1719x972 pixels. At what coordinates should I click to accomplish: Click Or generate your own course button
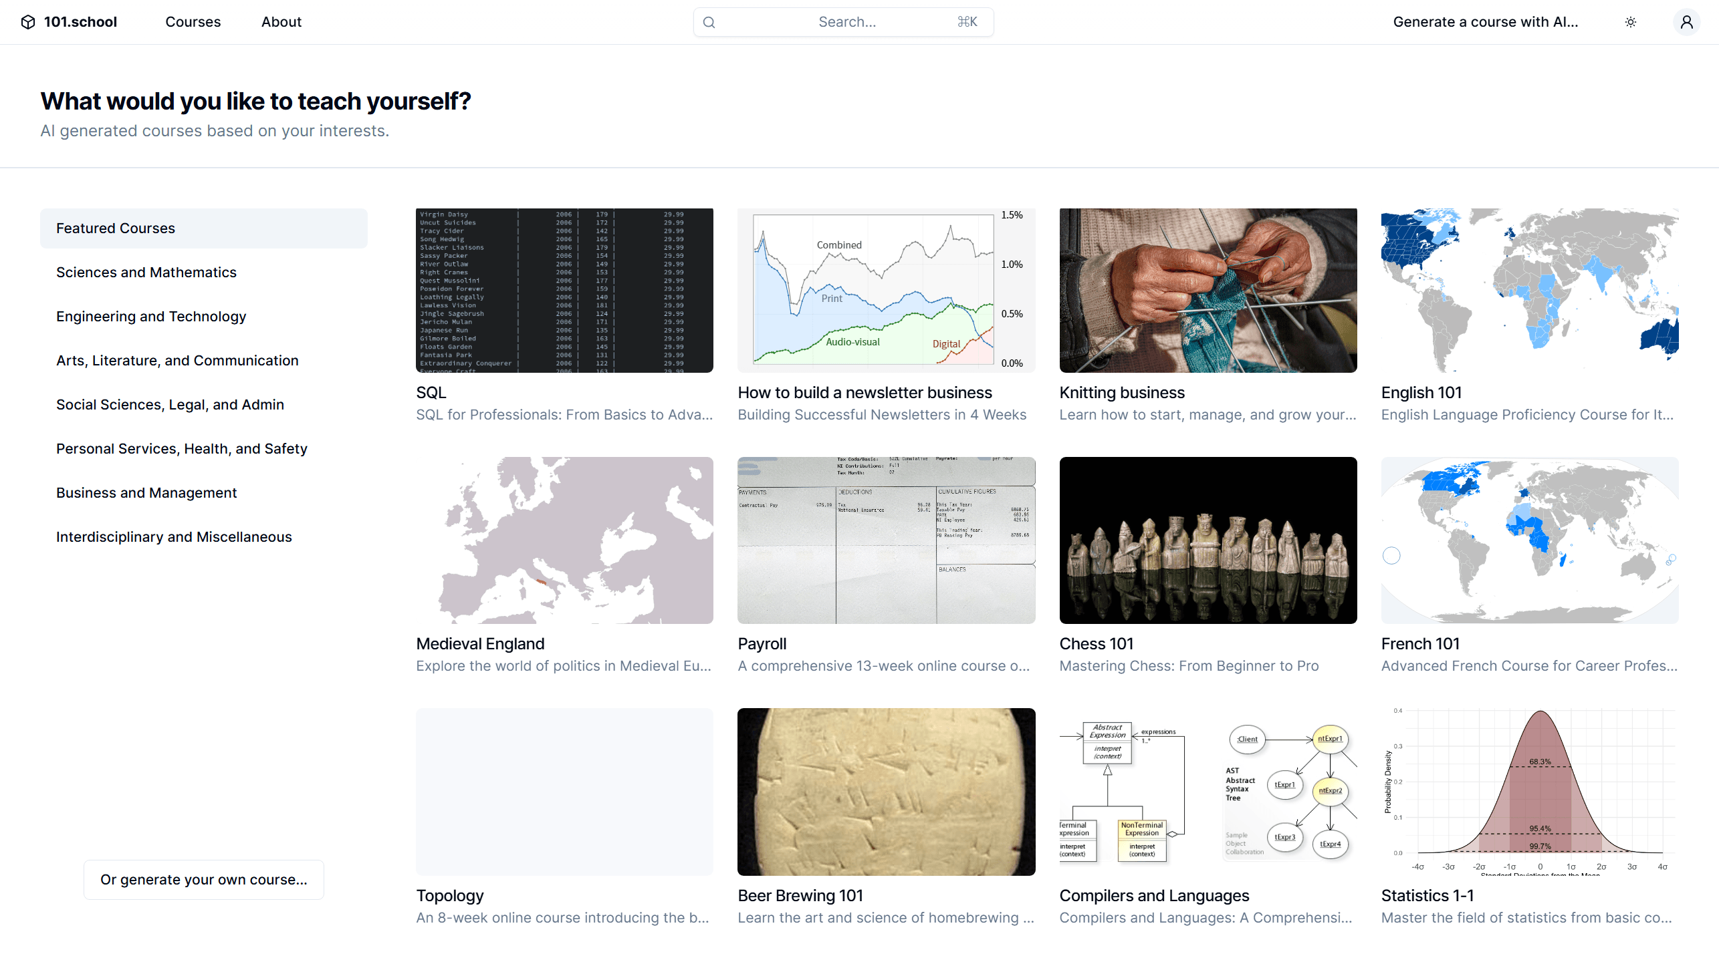point(204,880)
